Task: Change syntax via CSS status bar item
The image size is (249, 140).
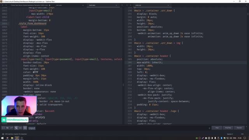Action: tap(242, 134)
